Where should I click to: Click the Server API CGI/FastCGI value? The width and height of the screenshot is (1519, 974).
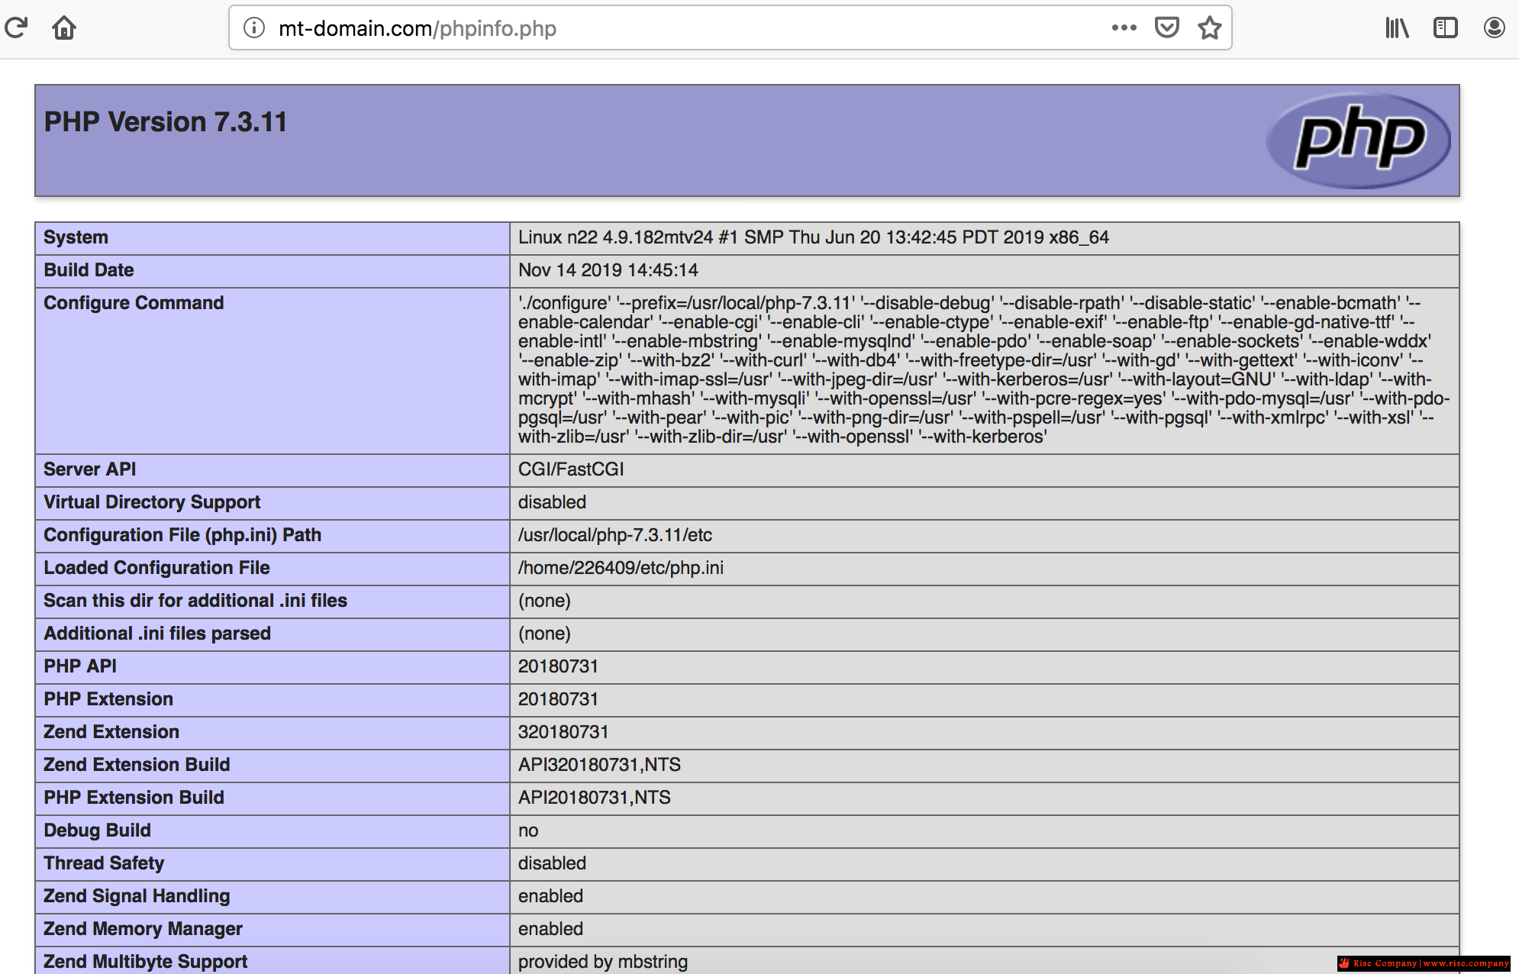pyautogui.click(x=571, y=469)
